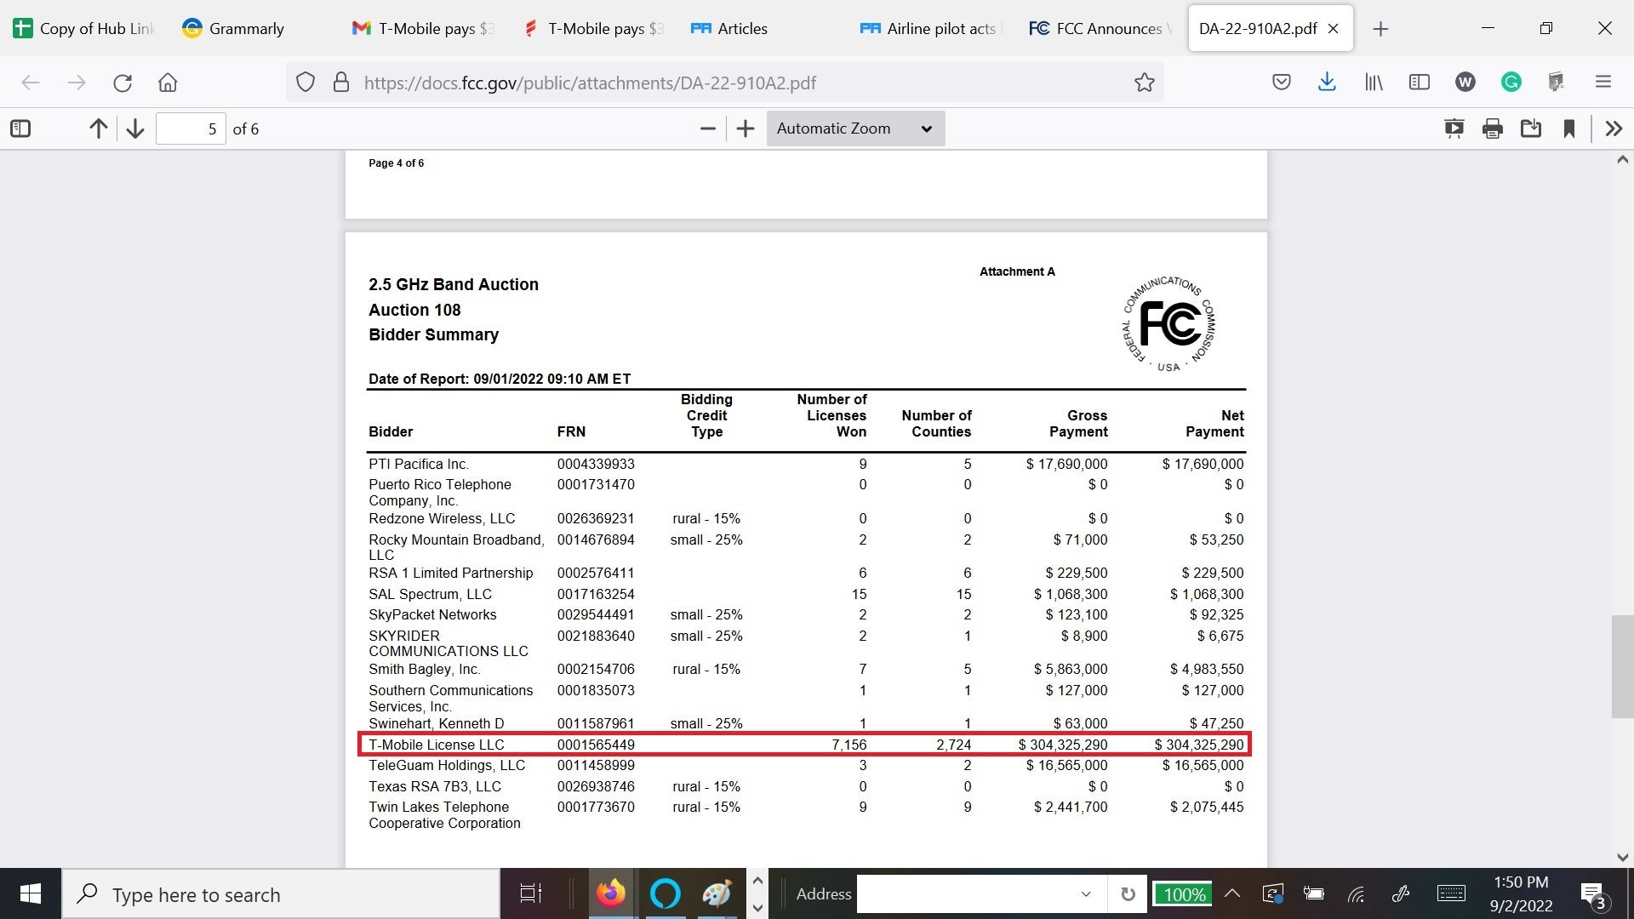Switch to presentation mode
1634x919 pixels.
1454,128
